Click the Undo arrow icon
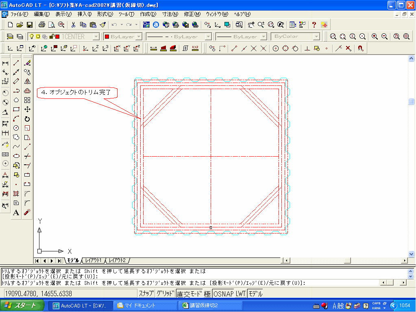 click(114, 25)
